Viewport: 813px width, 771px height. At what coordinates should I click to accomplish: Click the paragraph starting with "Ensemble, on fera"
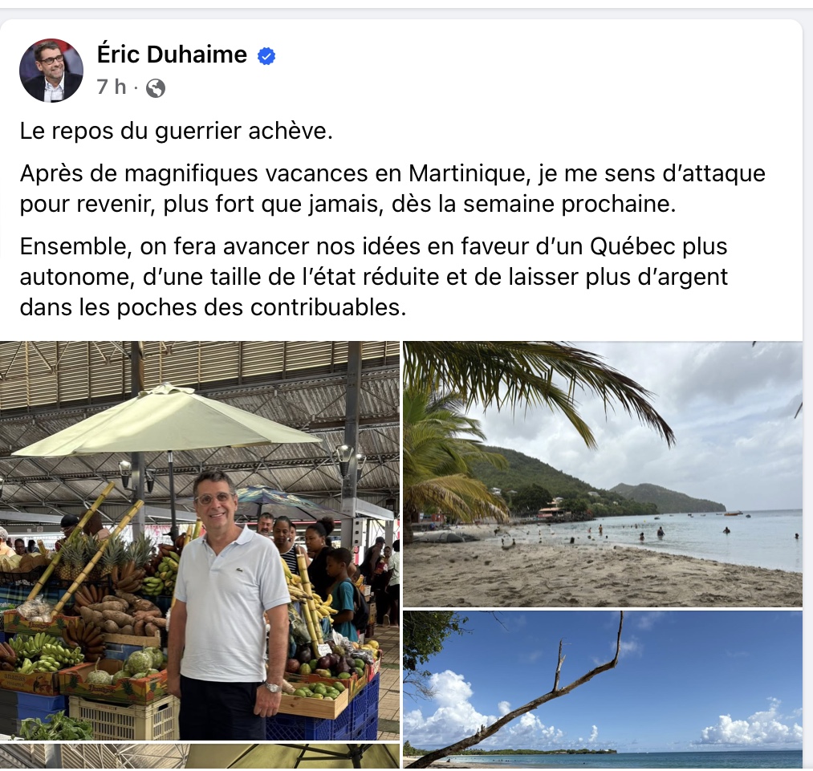pyautogui.click(x=374, y=277)
